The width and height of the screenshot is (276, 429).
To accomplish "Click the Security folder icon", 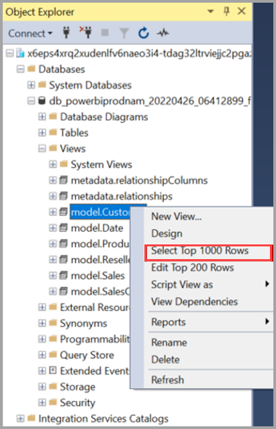I will coord(53,402).
